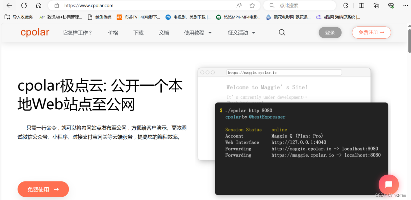Viewport: 411px width, 200px height.
Task: Click the cpolar极点云 headline text
Action: pos(100,95)
